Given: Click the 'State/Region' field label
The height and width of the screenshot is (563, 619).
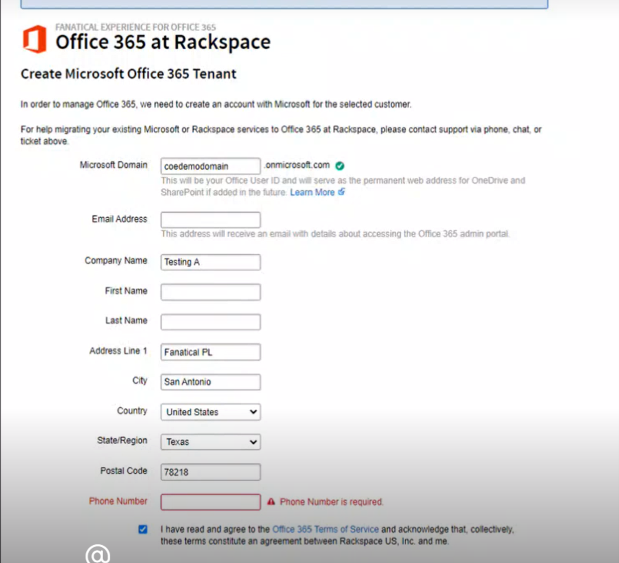Looking at the screenshot, I should pyautogui.click(x=122, y=441).
